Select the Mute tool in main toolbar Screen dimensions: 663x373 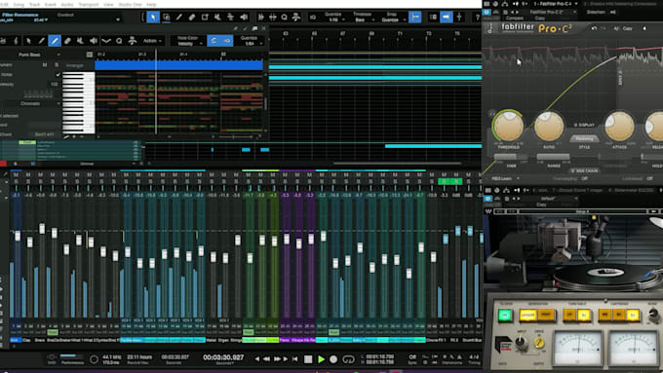coord(217,18)
